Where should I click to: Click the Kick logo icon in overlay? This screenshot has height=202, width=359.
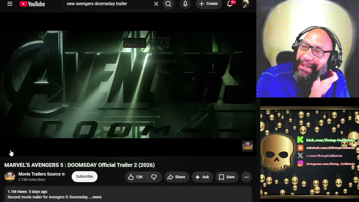(300, 140)
